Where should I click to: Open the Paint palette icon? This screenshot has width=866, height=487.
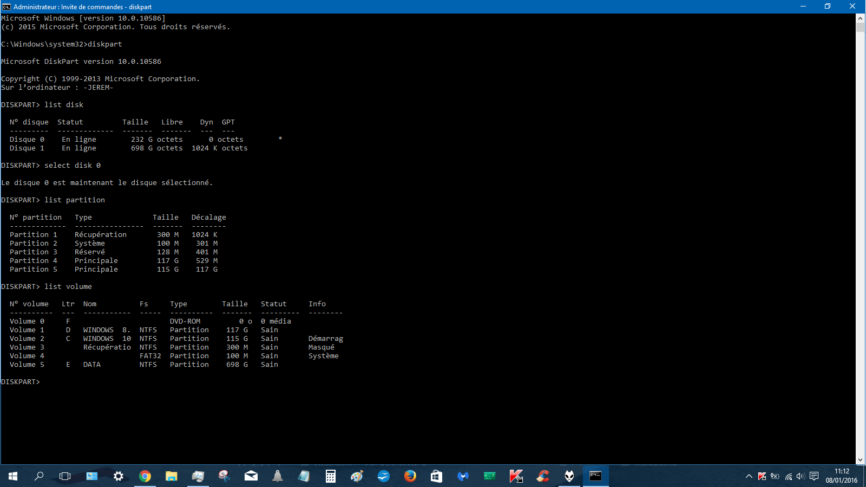[357, 476]
